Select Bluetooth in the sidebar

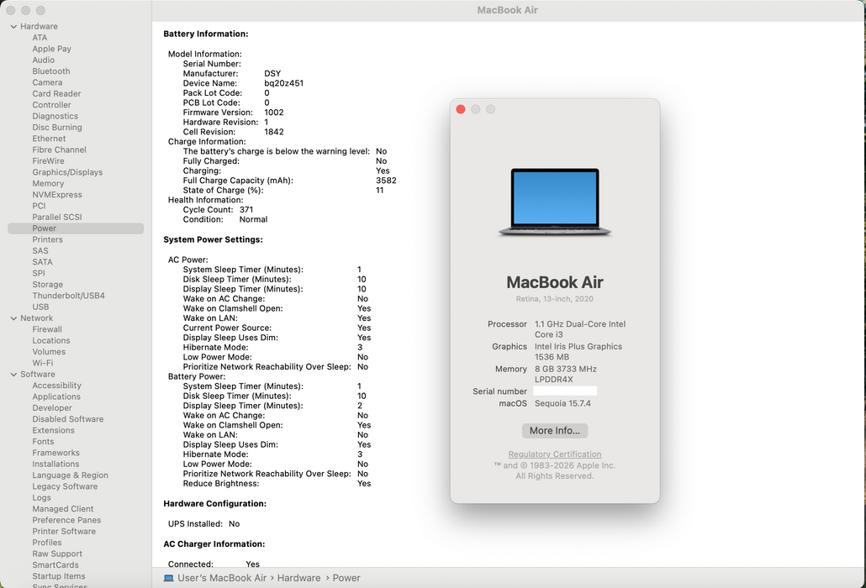coord(50,71)
